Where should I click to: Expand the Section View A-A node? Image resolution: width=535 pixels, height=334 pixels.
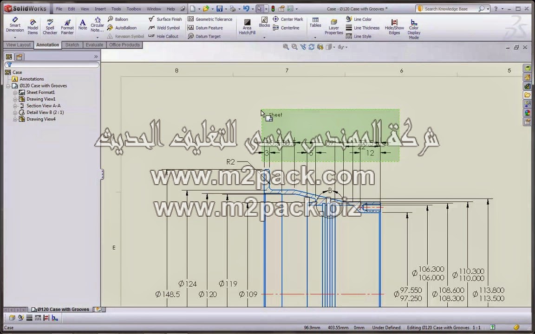click(x=15, y=106)
